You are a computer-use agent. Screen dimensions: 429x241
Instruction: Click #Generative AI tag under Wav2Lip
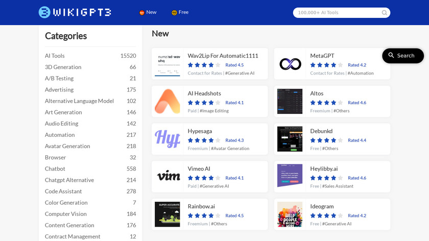coord(240,74)
